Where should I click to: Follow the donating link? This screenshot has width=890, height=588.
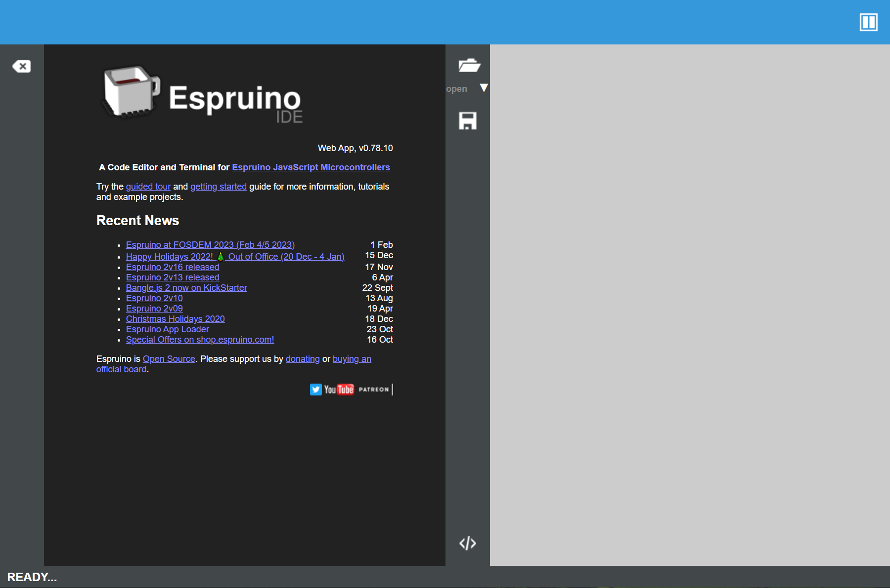303,359
